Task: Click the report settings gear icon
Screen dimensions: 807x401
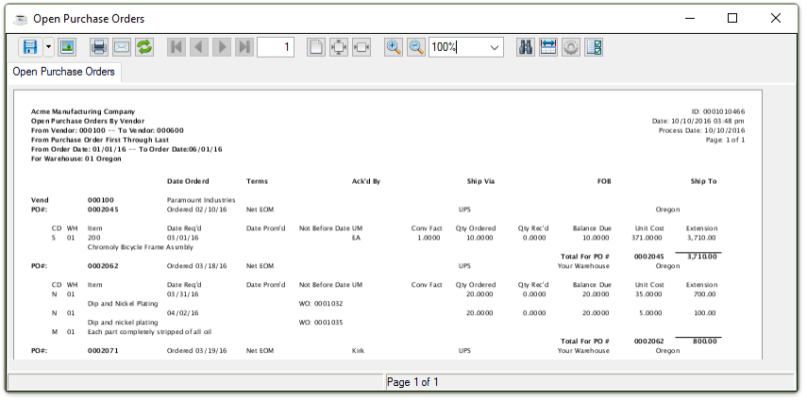Action: (x=571, y=46)
